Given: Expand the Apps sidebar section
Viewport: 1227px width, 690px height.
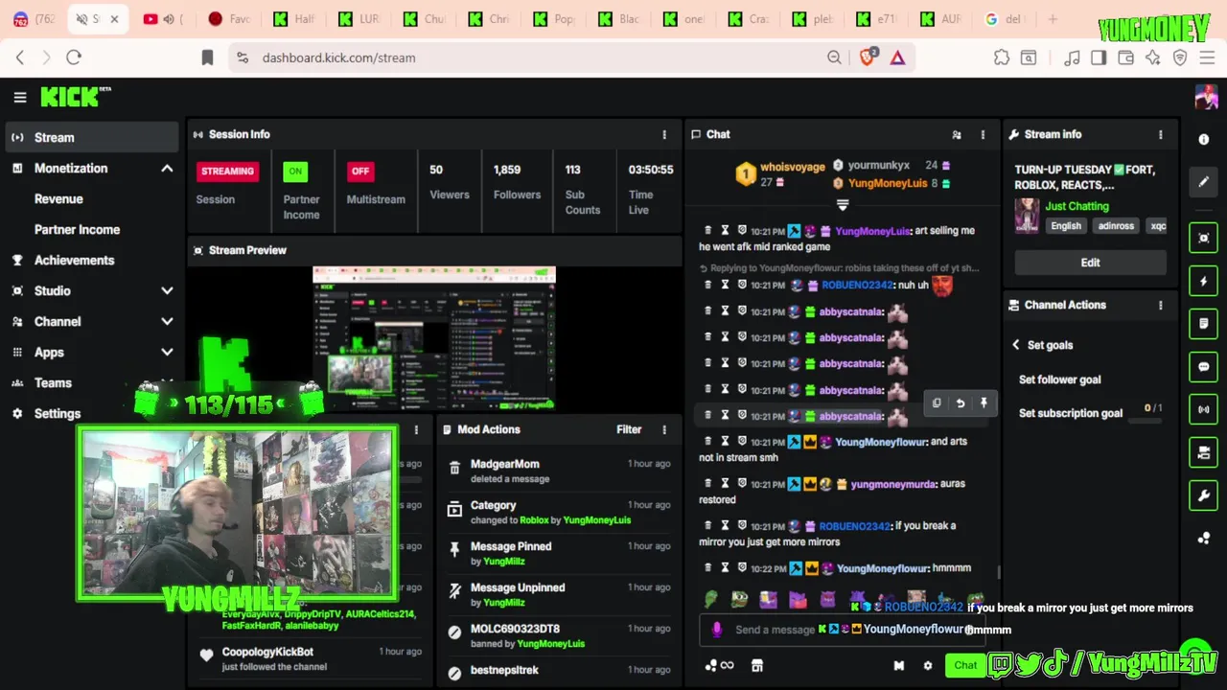Looking at the screenshot, I should point(167,353).
